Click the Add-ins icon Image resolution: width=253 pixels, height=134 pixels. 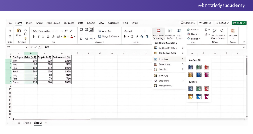[233, 31]
